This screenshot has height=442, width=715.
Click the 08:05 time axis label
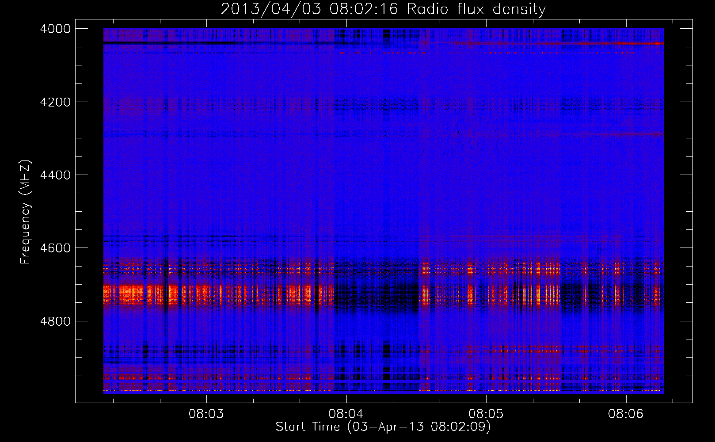(x=486, y=414)
